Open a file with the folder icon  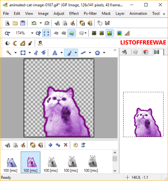[x=15, y=23]
